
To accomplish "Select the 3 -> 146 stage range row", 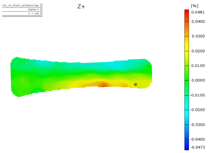I will (x=21, y=13).
